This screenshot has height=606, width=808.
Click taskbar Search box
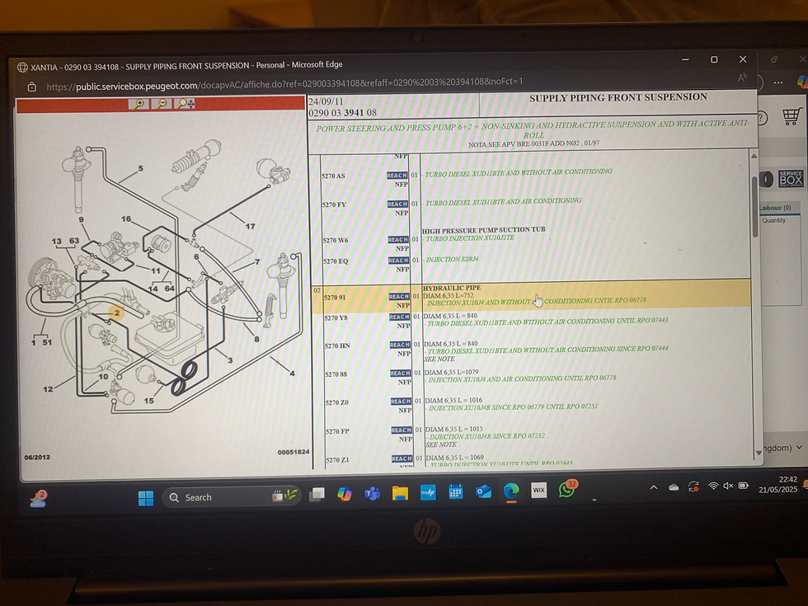coord(231,496)
